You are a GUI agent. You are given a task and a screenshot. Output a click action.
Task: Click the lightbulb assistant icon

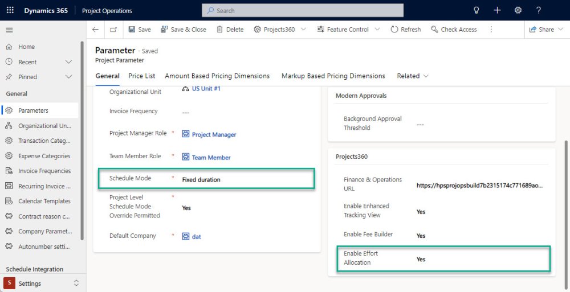pos(477,10)
